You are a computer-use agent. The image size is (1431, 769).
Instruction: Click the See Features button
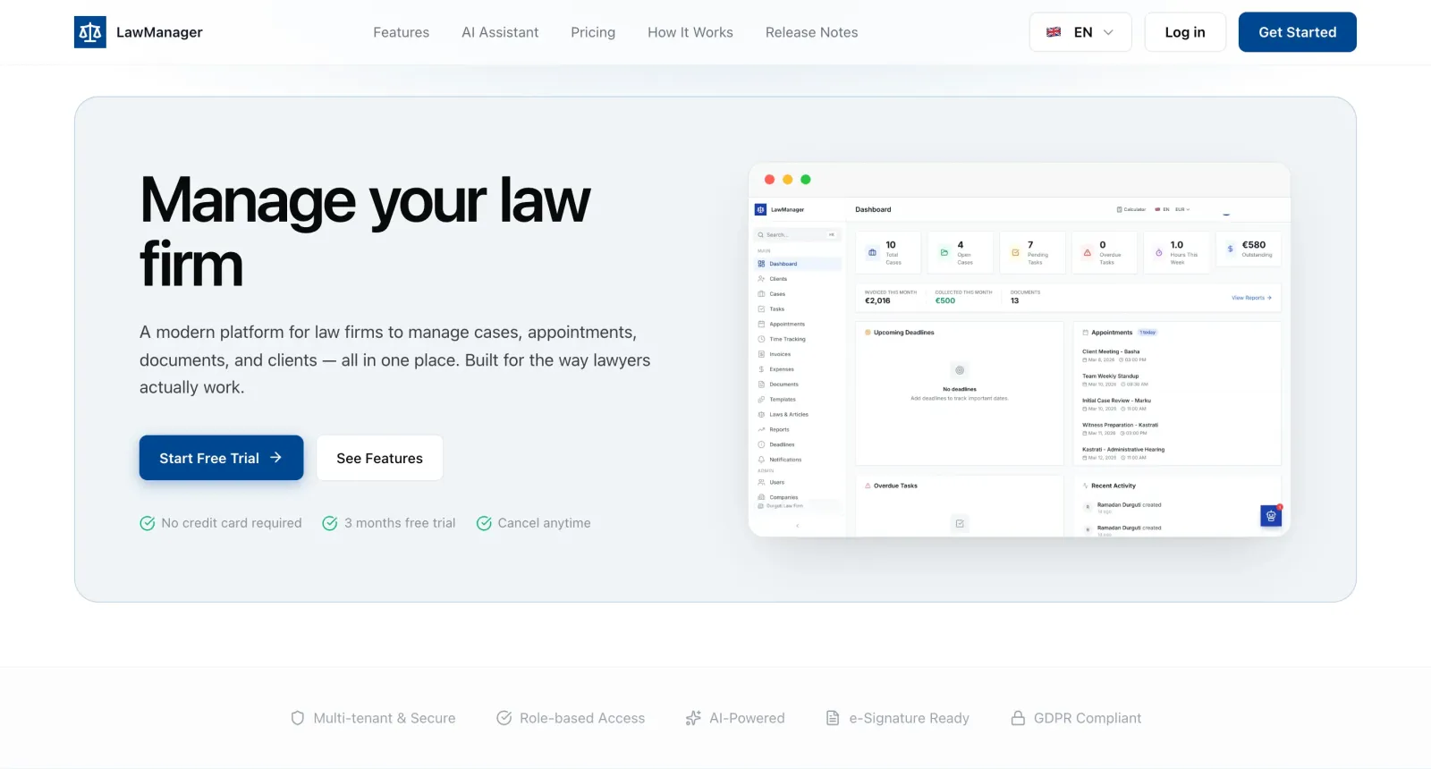click(x=379, y=458)
